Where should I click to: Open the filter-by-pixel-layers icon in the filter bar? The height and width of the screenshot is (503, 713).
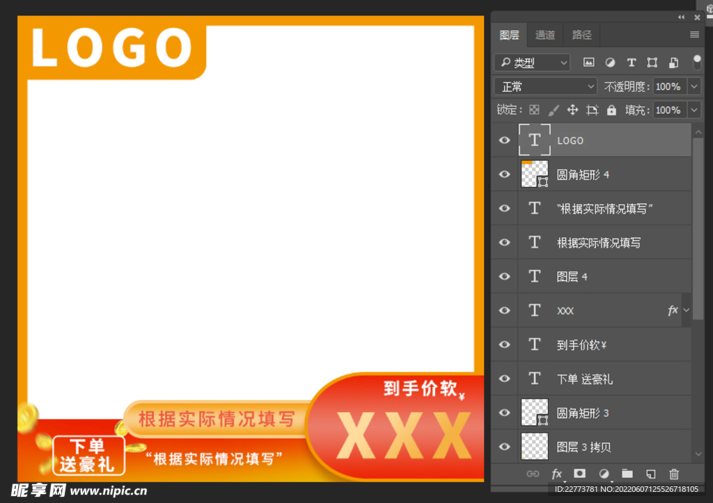(x=588, y=62)
